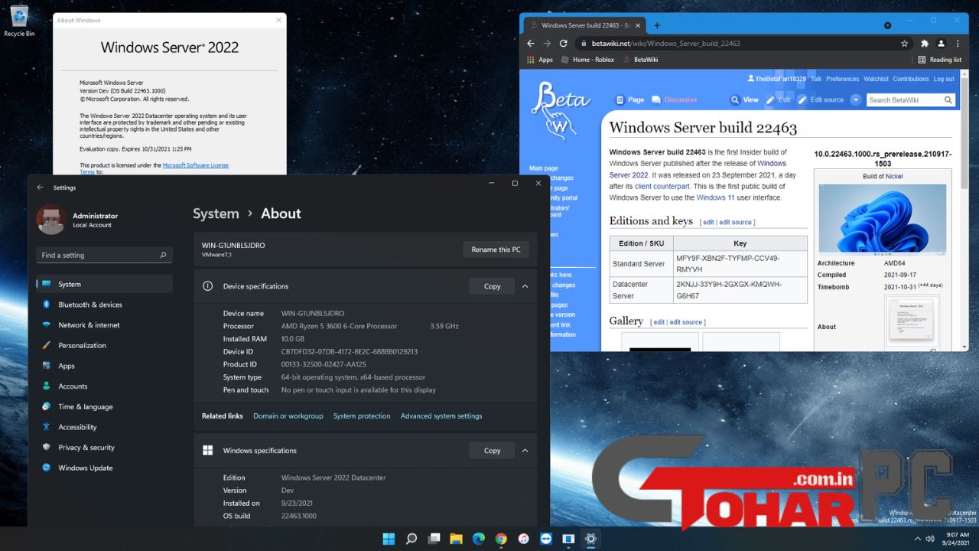The height and width of the screenshot is (551, 979).
Task: Click the Rename this PC button
Action: [496, 249]
